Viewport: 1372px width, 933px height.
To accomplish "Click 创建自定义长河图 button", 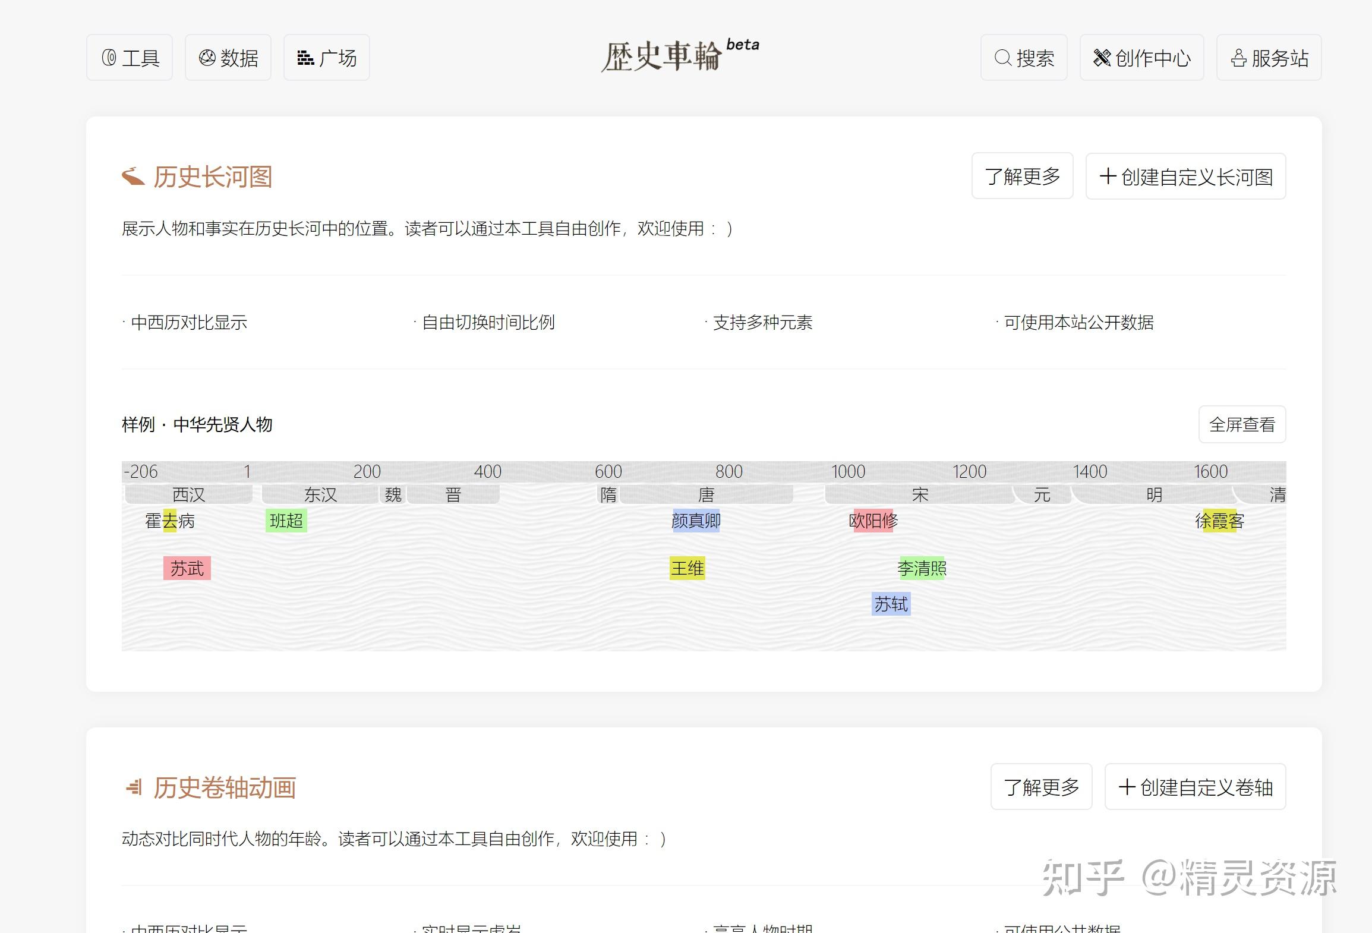I will pyautogui.click(x=1185, y=176).
